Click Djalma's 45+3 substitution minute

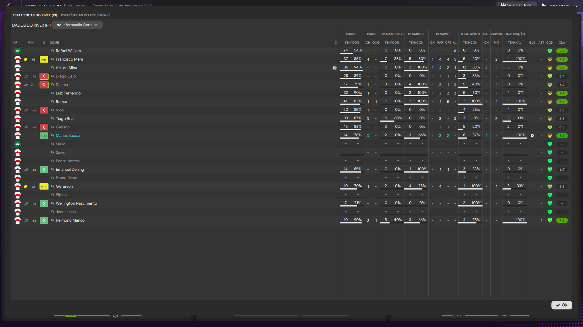pyautogui.click(x=34, y=85)
